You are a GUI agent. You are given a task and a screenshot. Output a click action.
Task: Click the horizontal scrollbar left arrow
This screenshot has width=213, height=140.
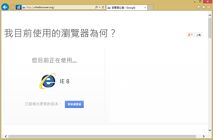click(x=6, y=136)
